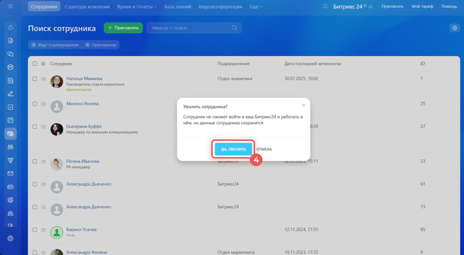Click Мой тариф in the header

[423, 6]
